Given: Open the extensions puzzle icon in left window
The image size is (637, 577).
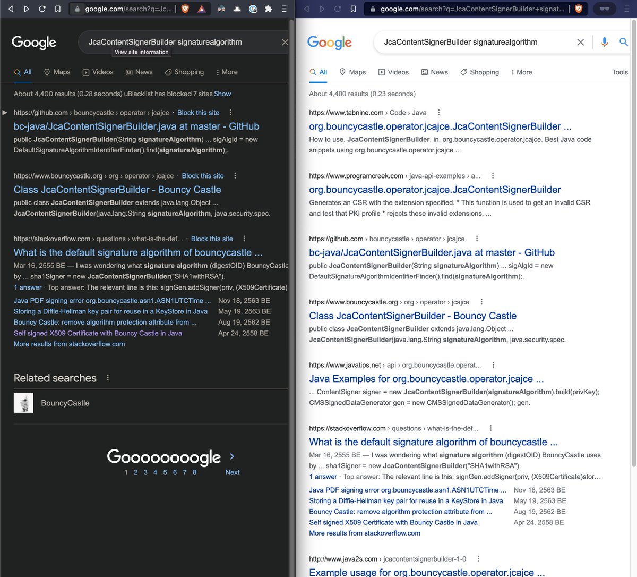Looking at the screenshot, I should click(x=269, y=9).
